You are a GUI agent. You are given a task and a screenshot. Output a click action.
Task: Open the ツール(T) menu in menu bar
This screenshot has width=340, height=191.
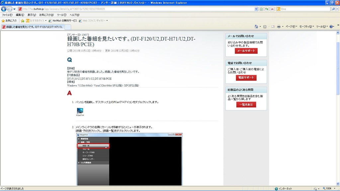point(61,15)
